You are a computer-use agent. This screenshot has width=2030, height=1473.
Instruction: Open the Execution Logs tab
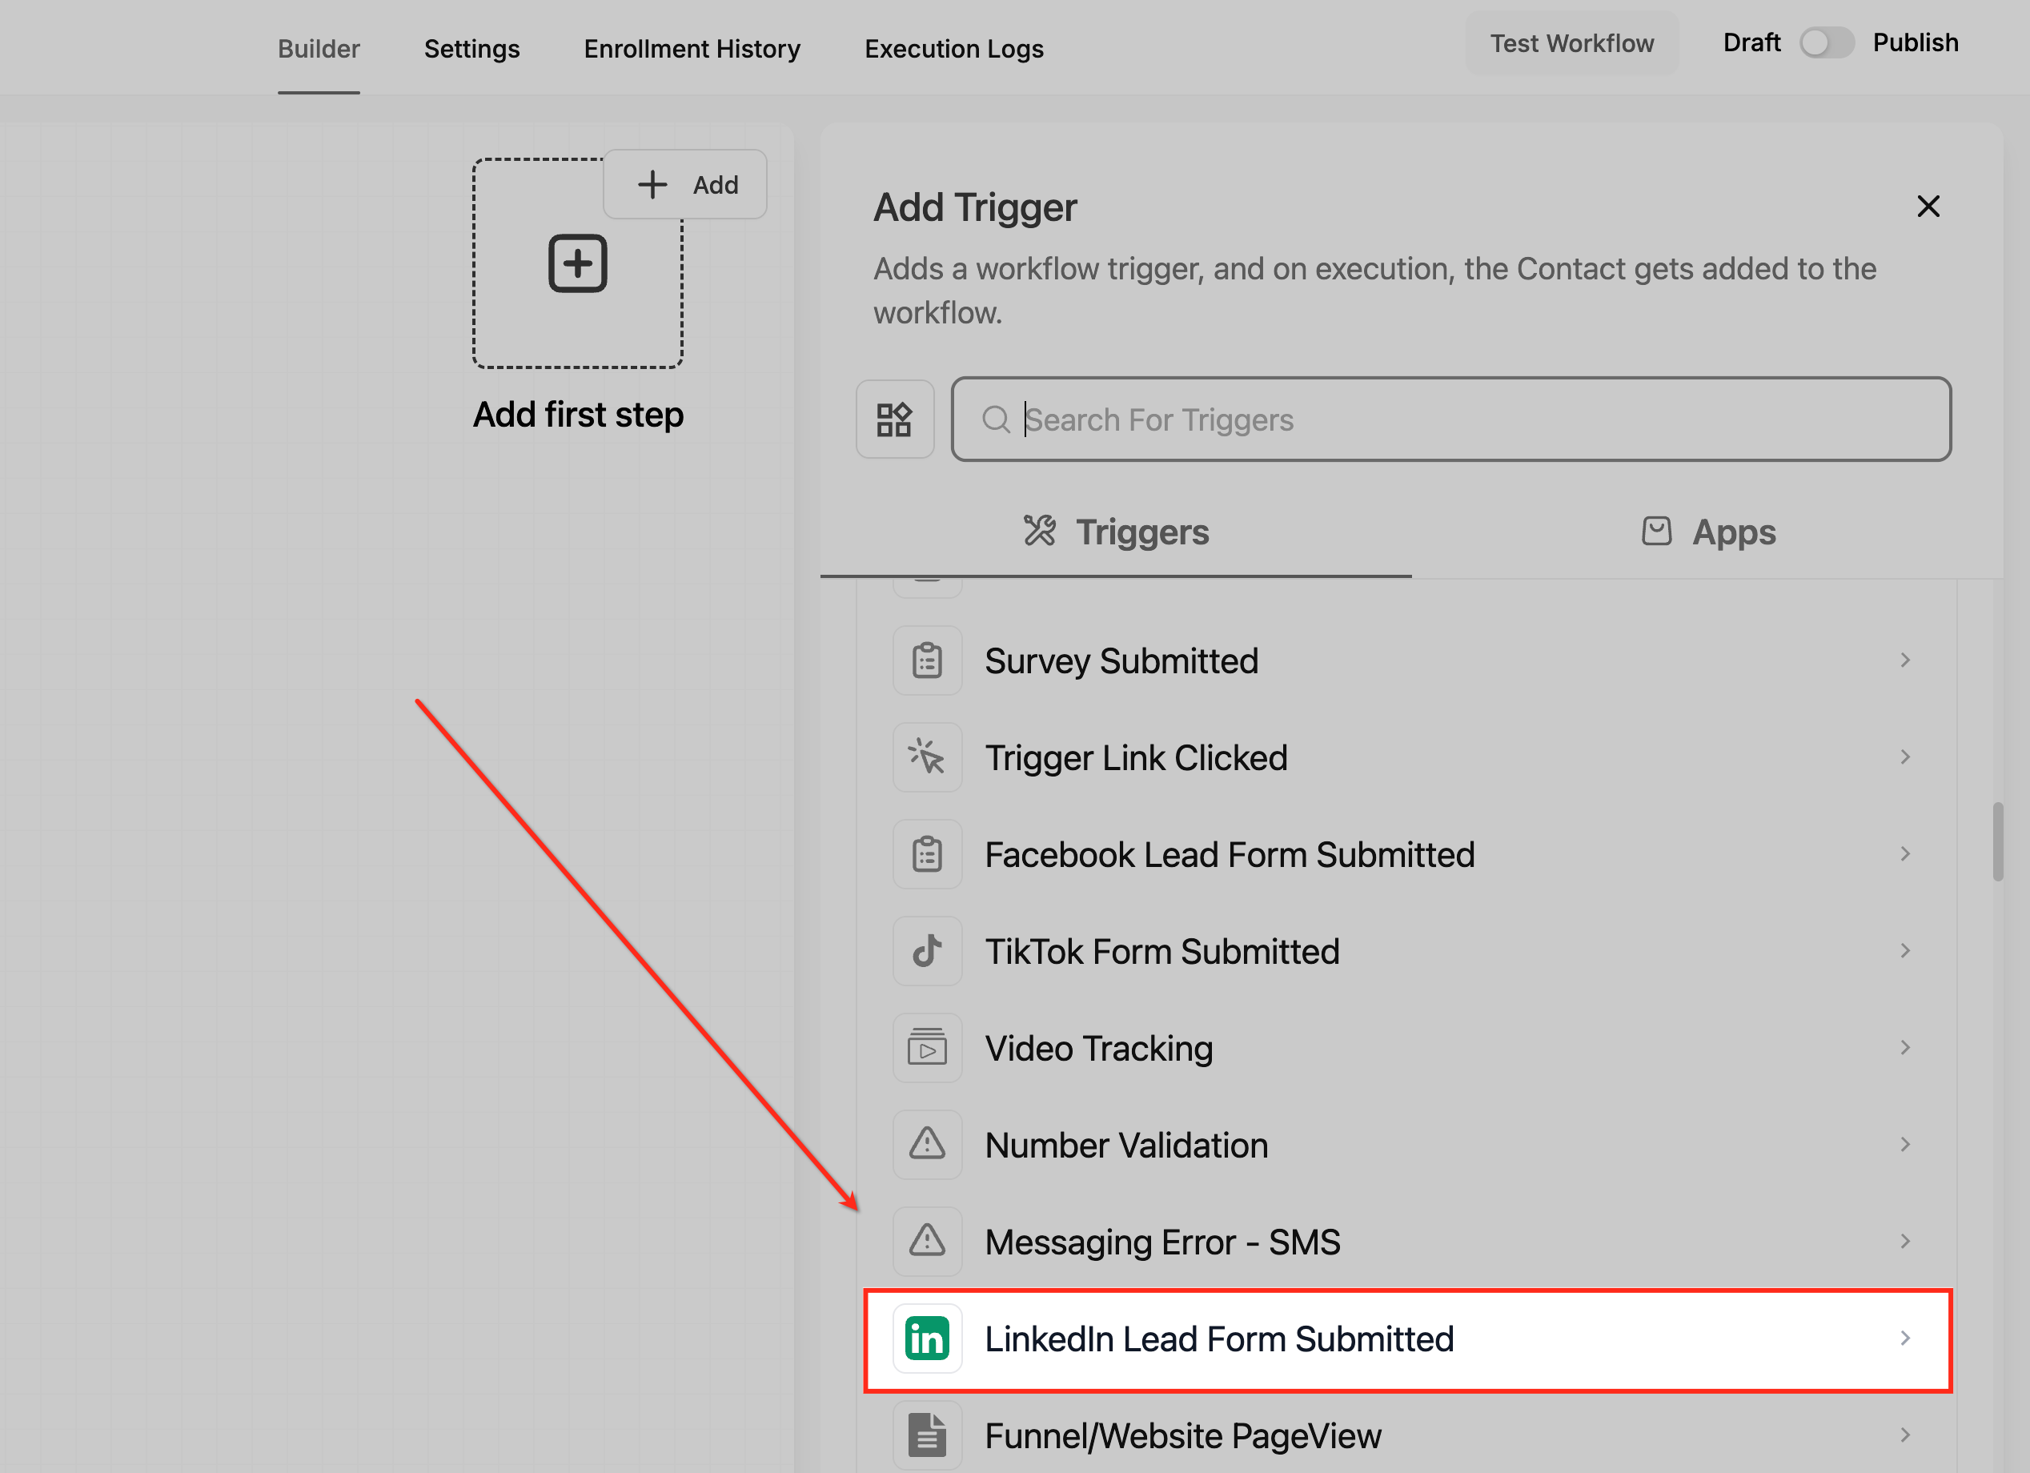[953, 48]
